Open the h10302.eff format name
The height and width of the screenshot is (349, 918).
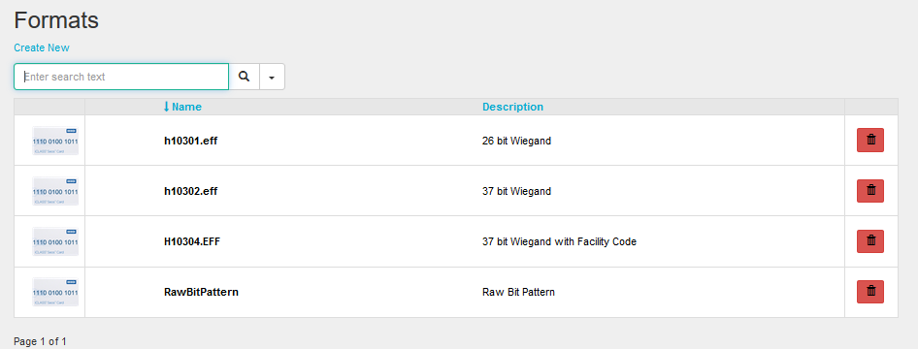pos(191,191)
